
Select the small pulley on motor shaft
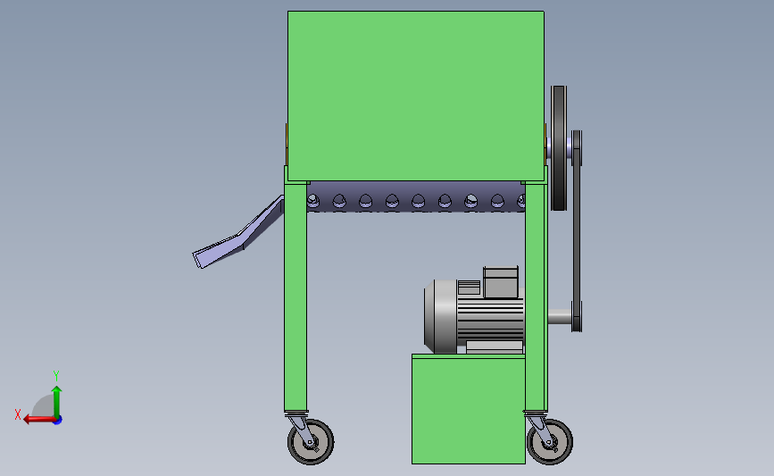[x=577, y=316]
